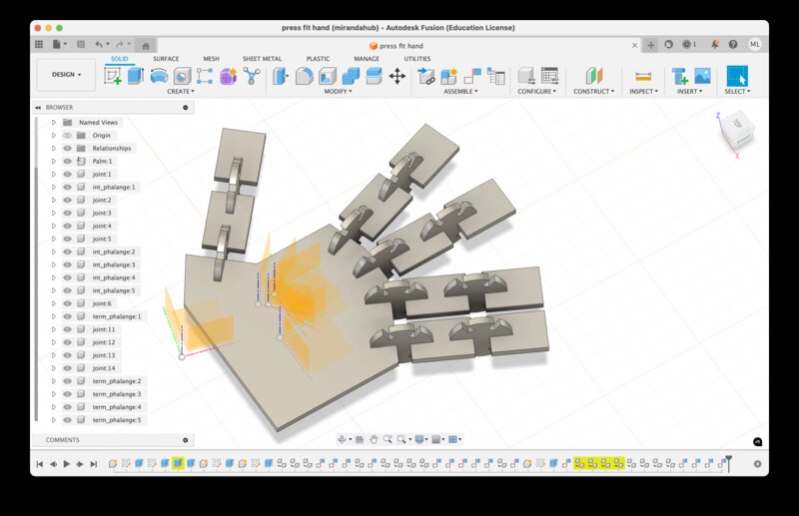Hide the Palm:1 component
Image resolution: width=799 pixels, height=516 pixels.
click(x=67, y=161)
